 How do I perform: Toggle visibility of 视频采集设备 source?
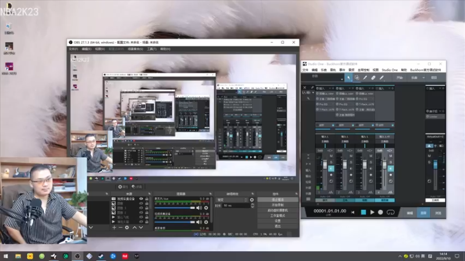(141, 199)
